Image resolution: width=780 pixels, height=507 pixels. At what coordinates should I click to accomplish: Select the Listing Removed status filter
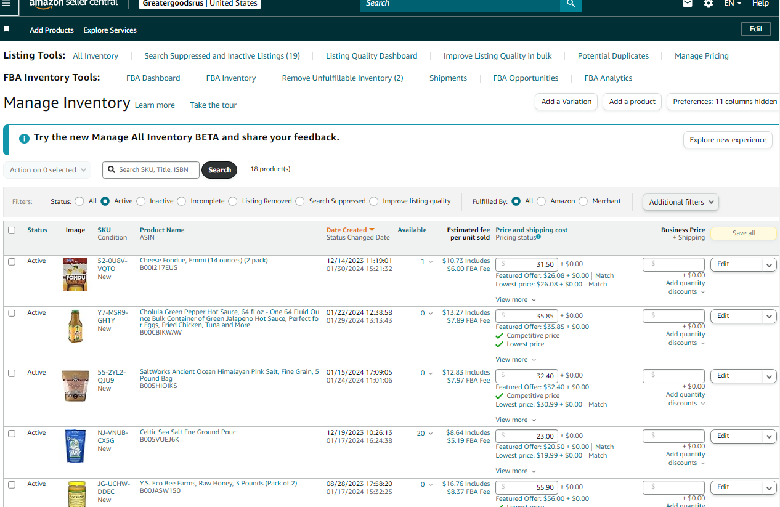[232, 201]
